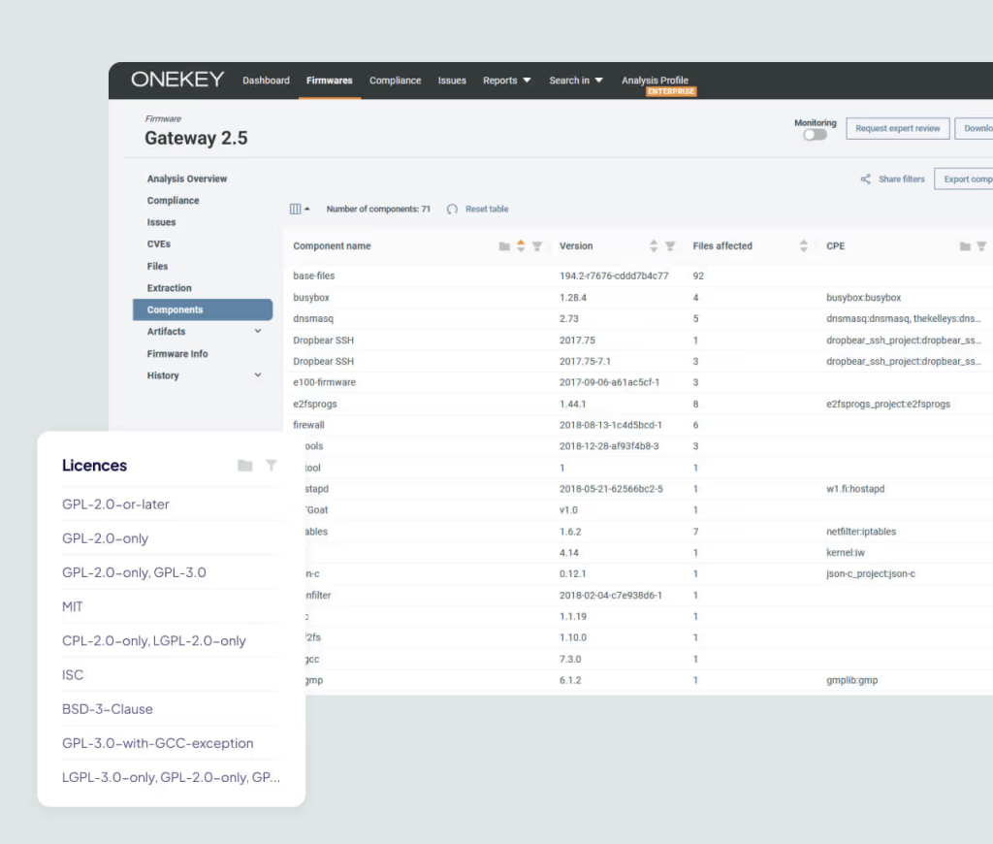The image size is (993, 844).
Task: Click the filter icon in Licences panel
Action: point(272,466)
